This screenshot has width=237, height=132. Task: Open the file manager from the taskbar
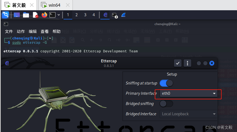(26, 15)
